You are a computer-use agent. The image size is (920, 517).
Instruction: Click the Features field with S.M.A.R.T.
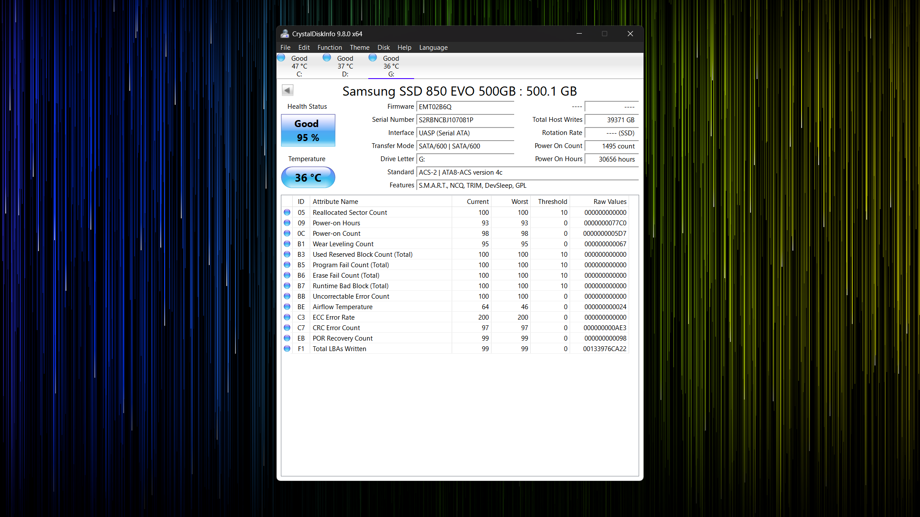[528, 185]
